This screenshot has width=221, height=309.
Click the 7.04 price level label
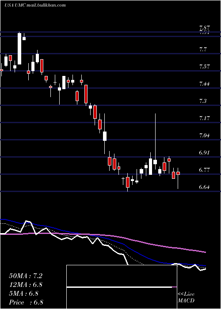(x=204, y=136)
